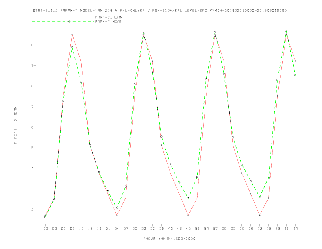Click the PARM=F_MEAN legend label
Screen dimensions: 322x249
pyautogui.click(x=109, y=22)
